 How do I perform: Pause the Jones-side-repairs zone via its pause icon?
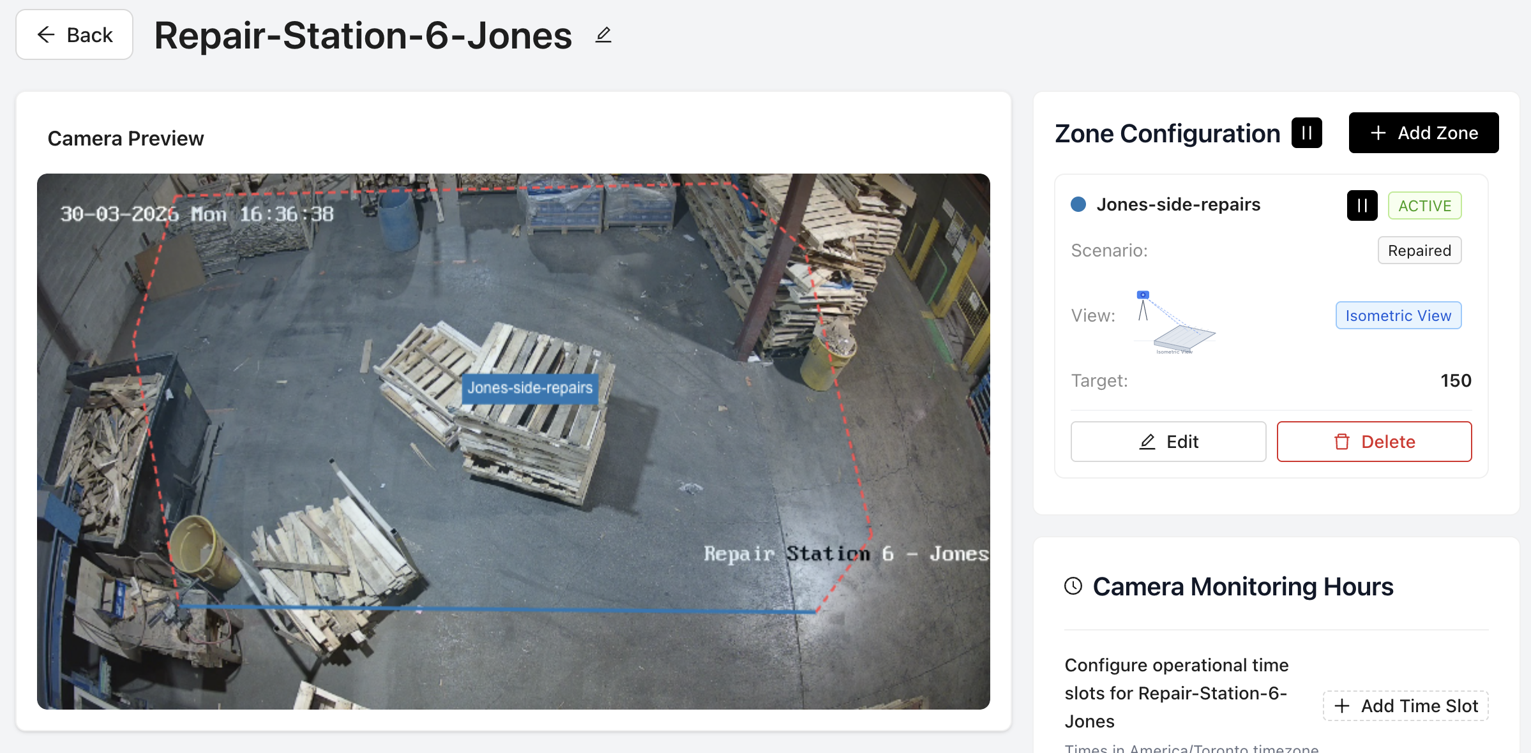[x=1362, y=205]
